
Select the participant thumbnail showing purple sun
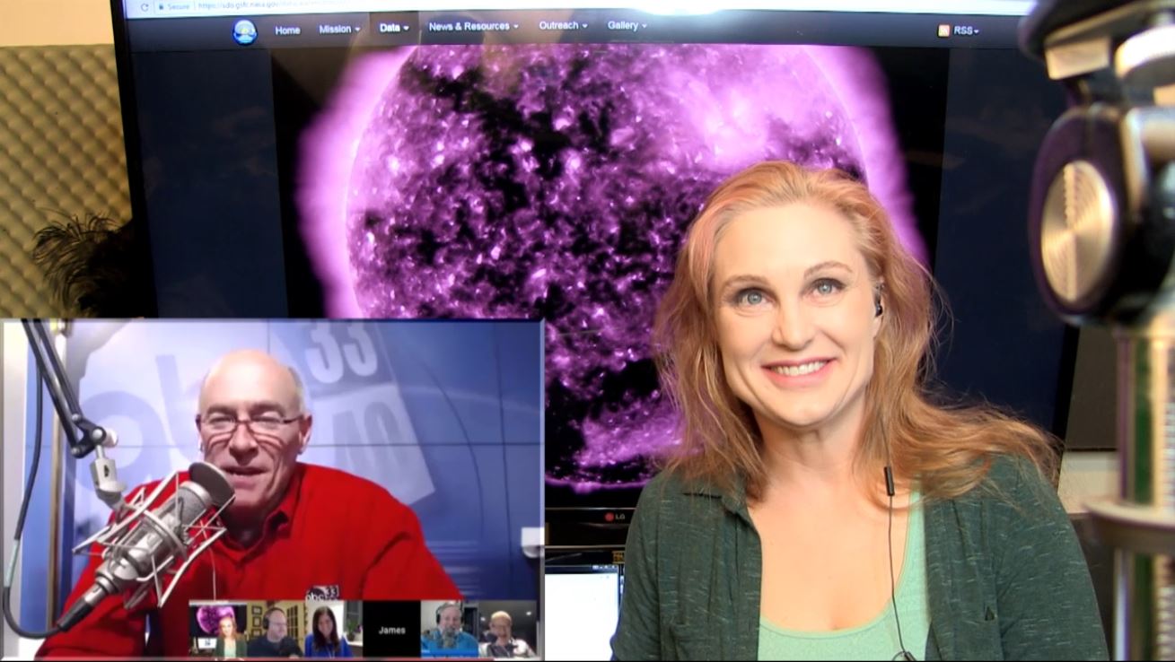click(x=217, y=630)
